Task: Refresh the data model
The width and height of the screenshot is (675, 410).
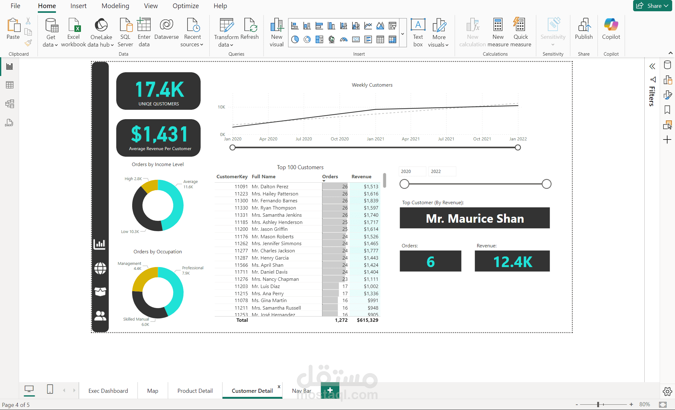Action: pyautogui.click(x=250, y=29)
